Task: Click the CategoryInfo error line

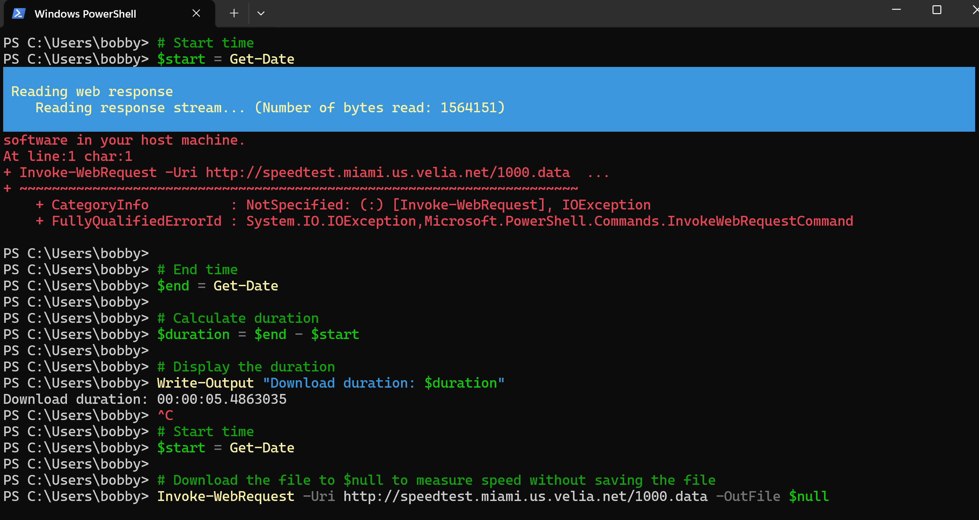Action: pos(343,205)
